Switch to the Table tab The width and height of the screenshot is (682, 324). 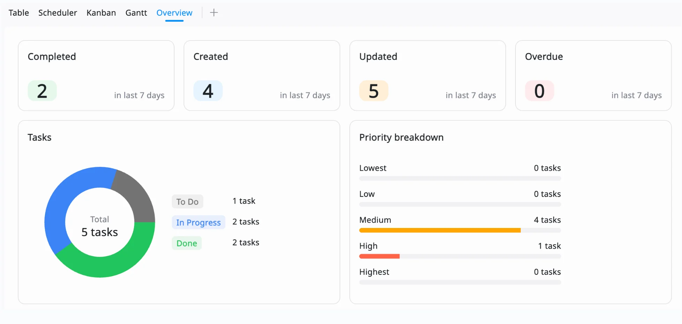point(19,13)
